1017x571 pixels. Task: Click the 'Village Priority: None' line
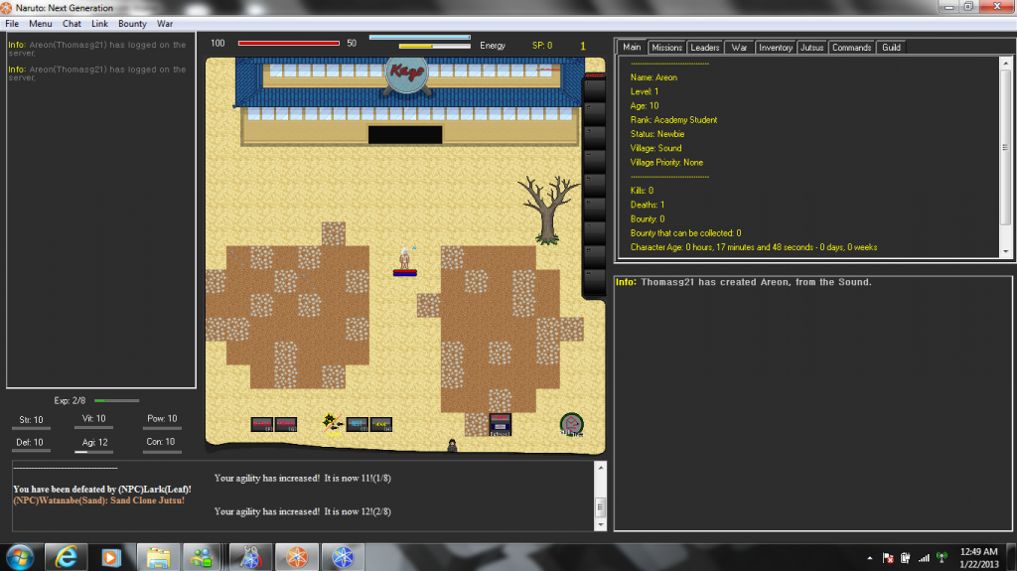pyautogui.click(x=666, y=162)
